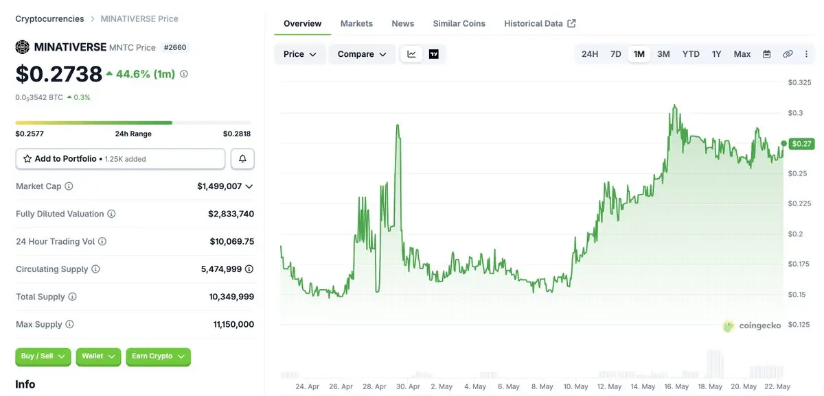Screen dimensions: 824x396
Task: Click the 11,150,000 max supply value
Action: [233, 324]
